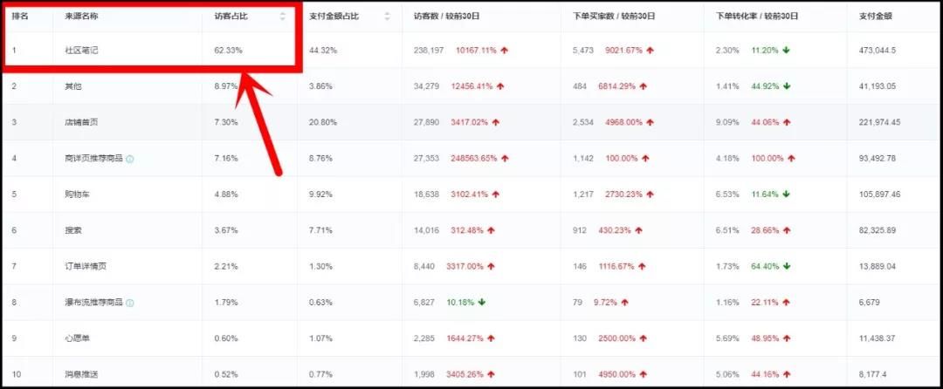Click the buyer count 5,473
The image size is (943, 389).
[582, 51]
